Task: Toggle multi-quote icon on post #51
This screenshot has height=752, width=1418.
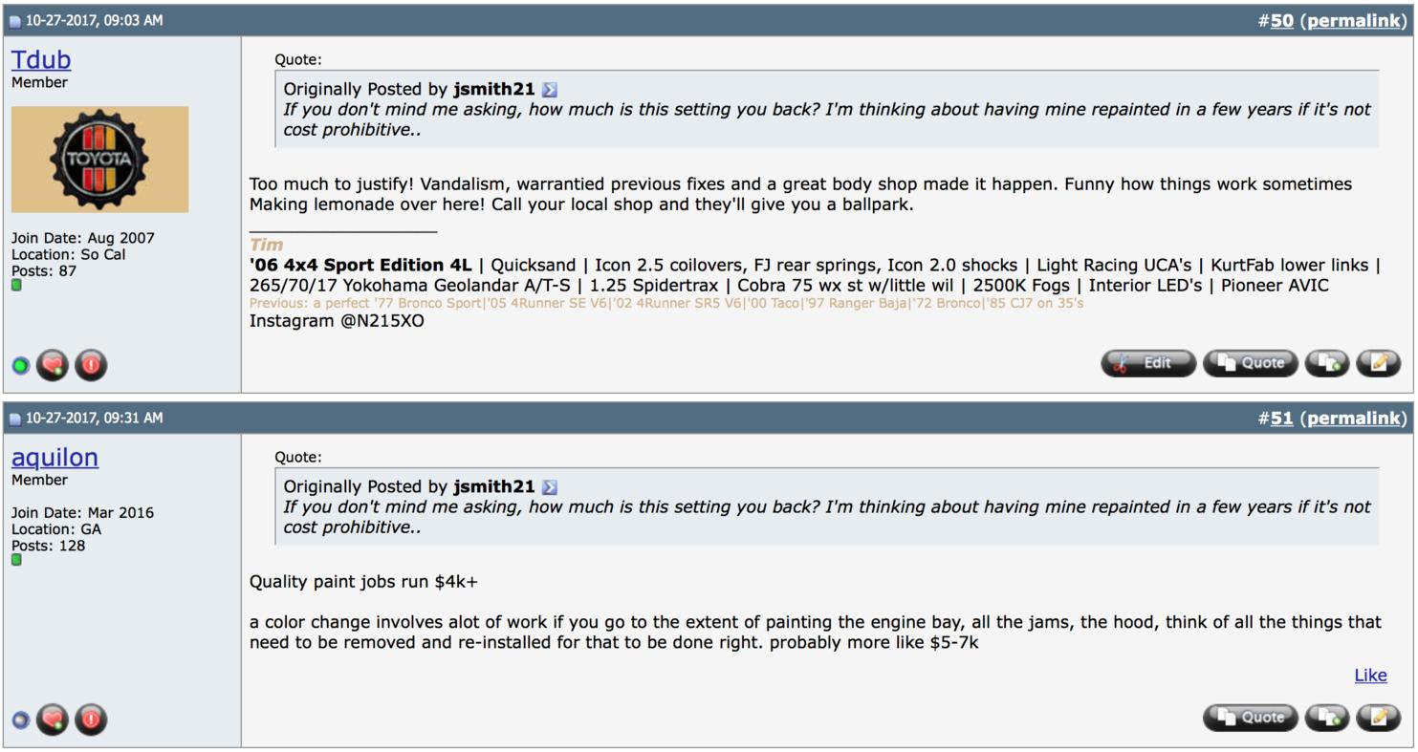Action: [x=1327, y=718]
